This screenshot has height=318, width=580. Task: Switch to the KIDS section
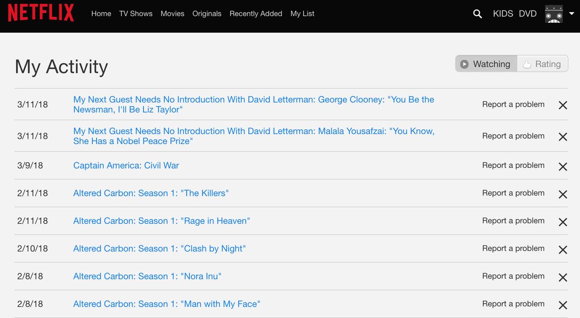tap(503, 14)
